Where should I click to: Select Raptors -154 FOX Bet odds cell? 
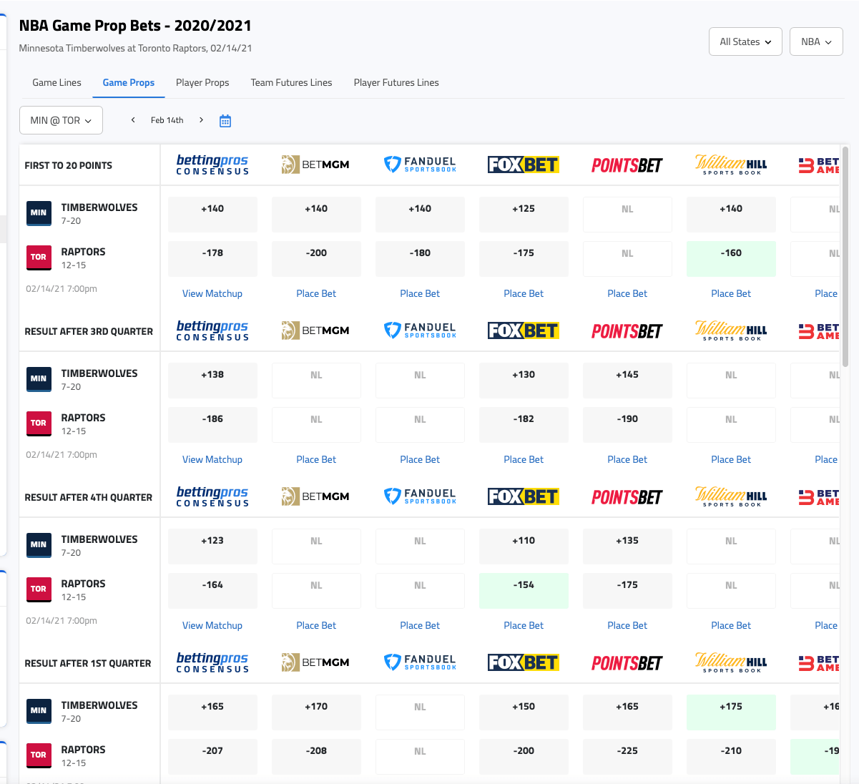click(x=524, y=590)
